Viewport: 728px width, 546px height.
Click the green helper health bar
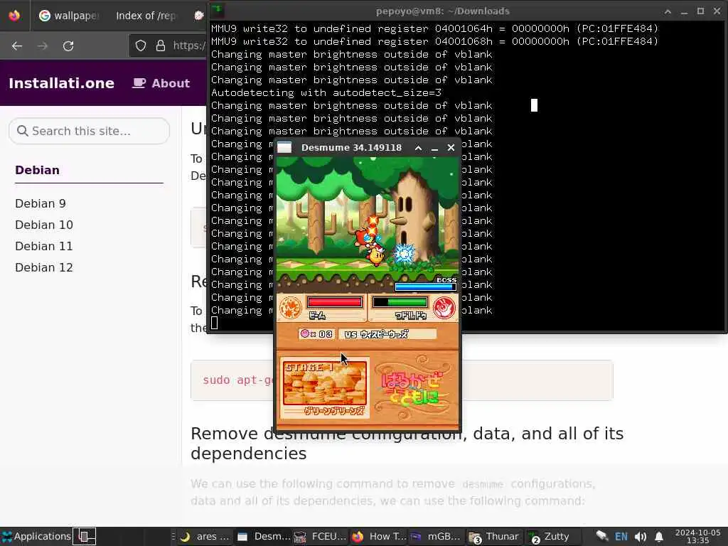[x=400, y=302]
